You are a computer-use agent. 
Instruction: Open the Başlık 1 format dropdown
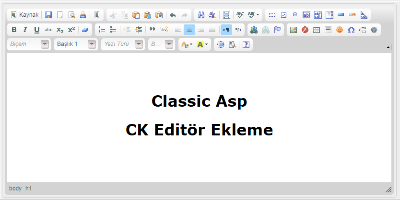coord(76,44)
